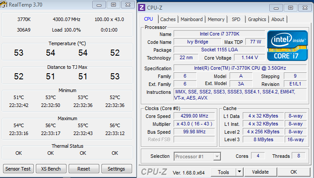Image resolution: width=314 pixels, height=178 pixels.
Task: Click the empty Rated FSB field
Action: [194, 139]
